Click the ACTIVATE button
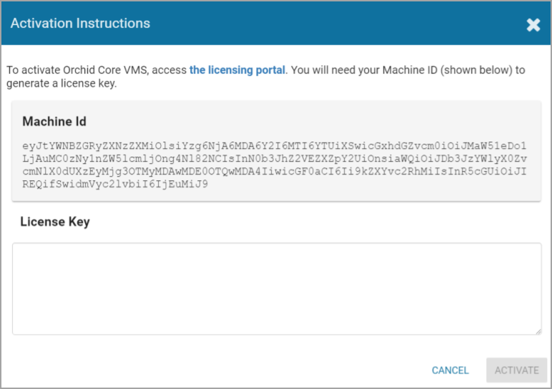552x389 pixels. (516, 370)
